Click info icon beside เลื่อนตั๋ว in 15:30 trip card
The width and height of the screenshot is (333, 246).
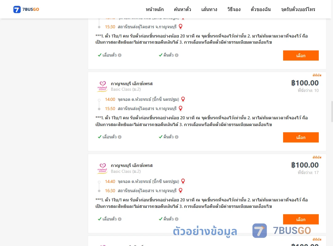coord(120,55)
